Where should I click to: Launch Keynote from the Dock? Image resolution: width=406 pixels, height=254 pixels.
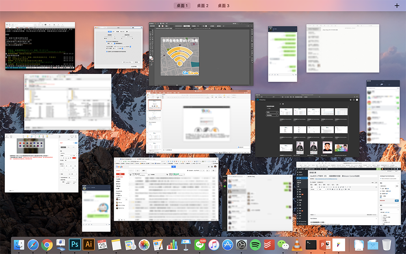186,245
